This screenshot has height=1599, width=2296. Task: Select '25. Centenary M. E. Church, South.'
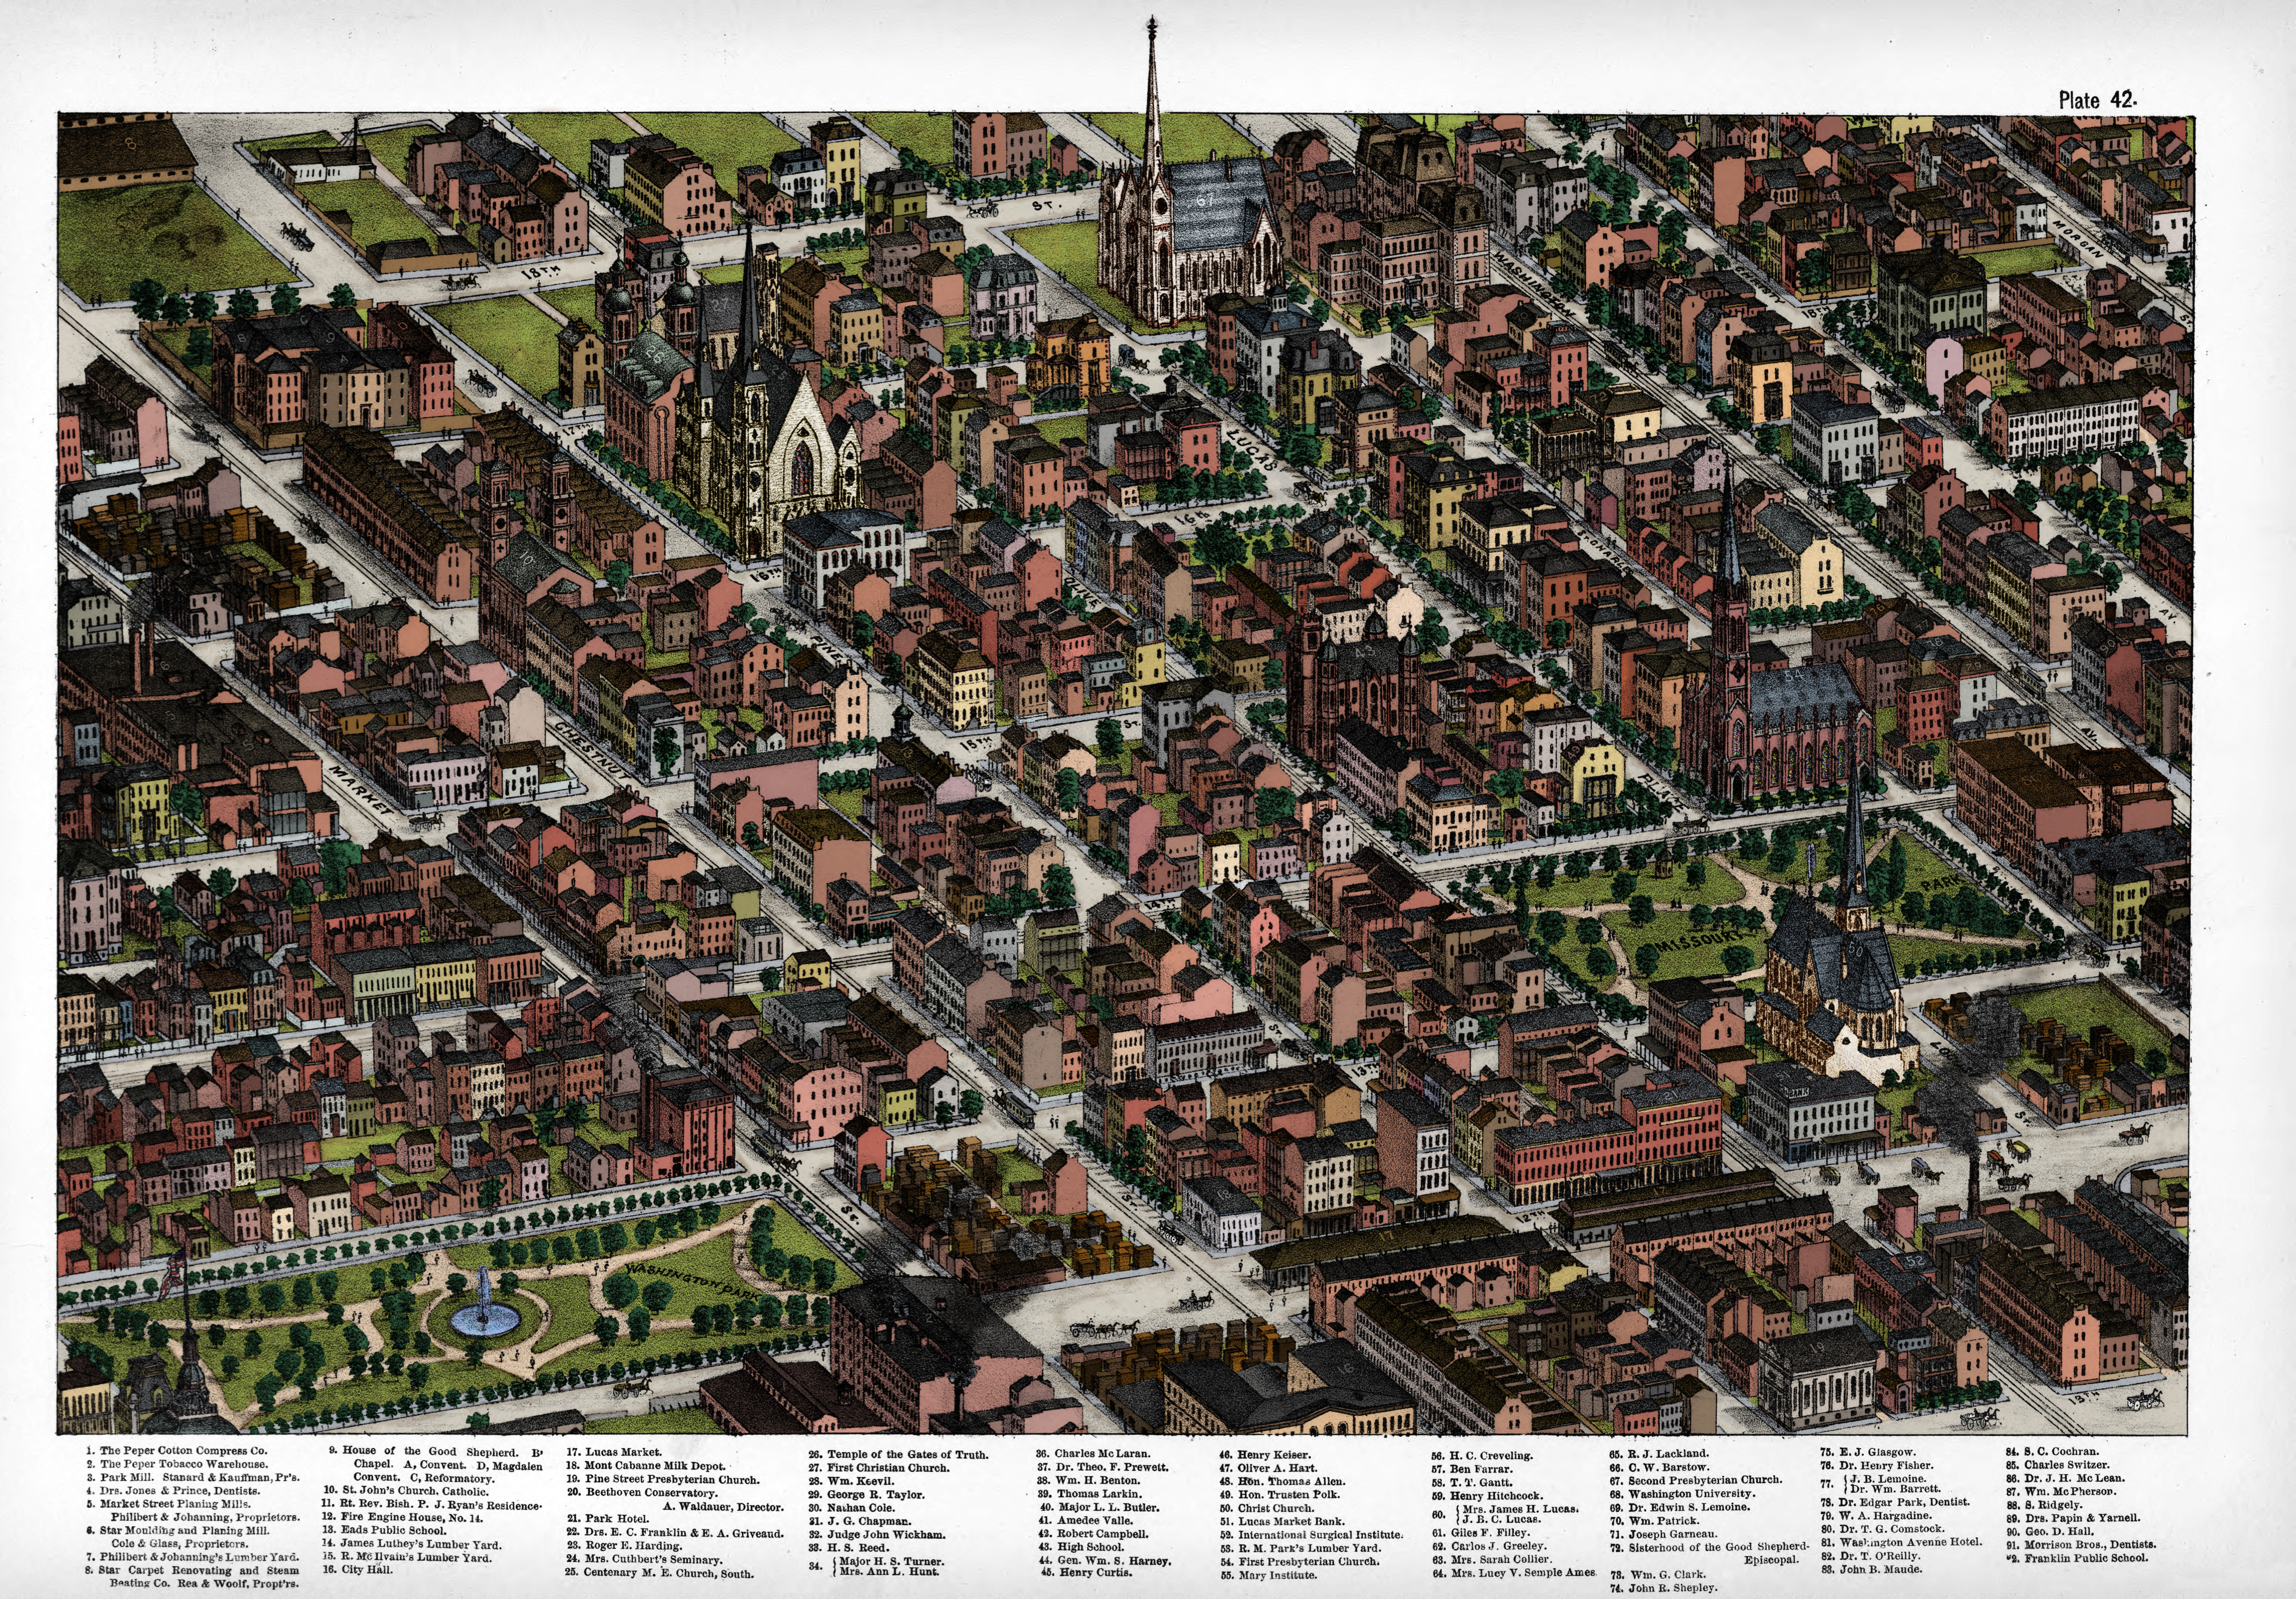point(660,1573)
